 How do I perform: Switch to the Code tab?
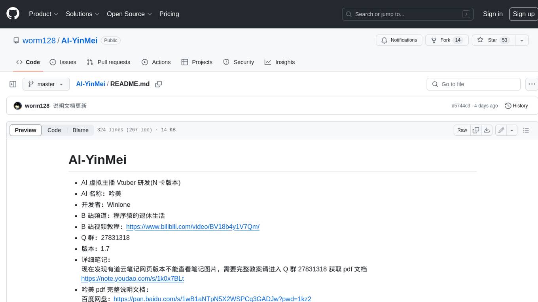click(28, 62)
